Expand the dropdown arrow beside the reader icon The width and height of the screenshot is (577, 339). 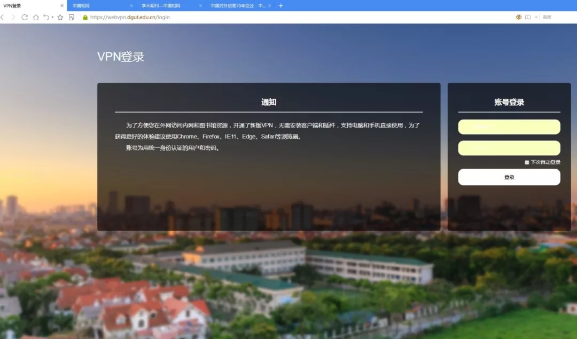click(536, 17)
